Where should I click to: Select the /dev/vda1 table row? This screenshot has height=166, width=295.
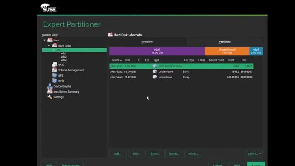point(181,66)
